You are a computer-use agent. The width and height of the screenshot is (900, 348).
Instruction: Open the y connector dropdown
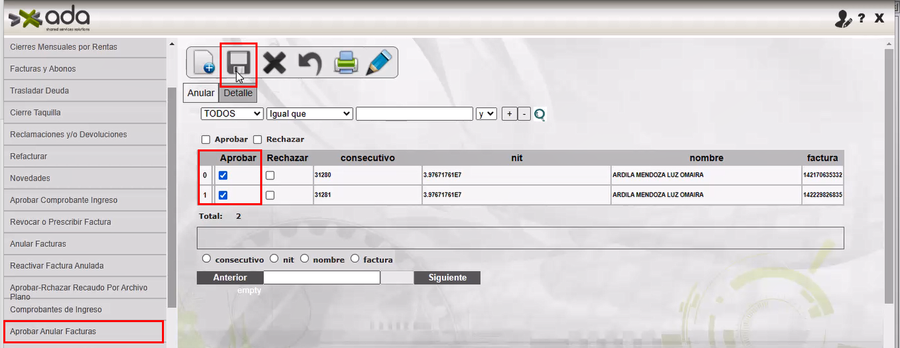click(486, 114)
